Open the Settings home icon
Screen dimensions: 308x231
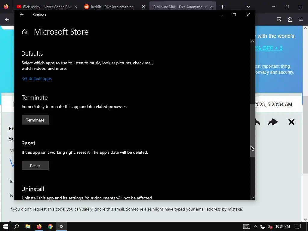coord(25,32)
